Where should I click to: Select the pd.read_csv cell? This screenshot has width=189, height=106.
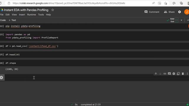(32, 46)
